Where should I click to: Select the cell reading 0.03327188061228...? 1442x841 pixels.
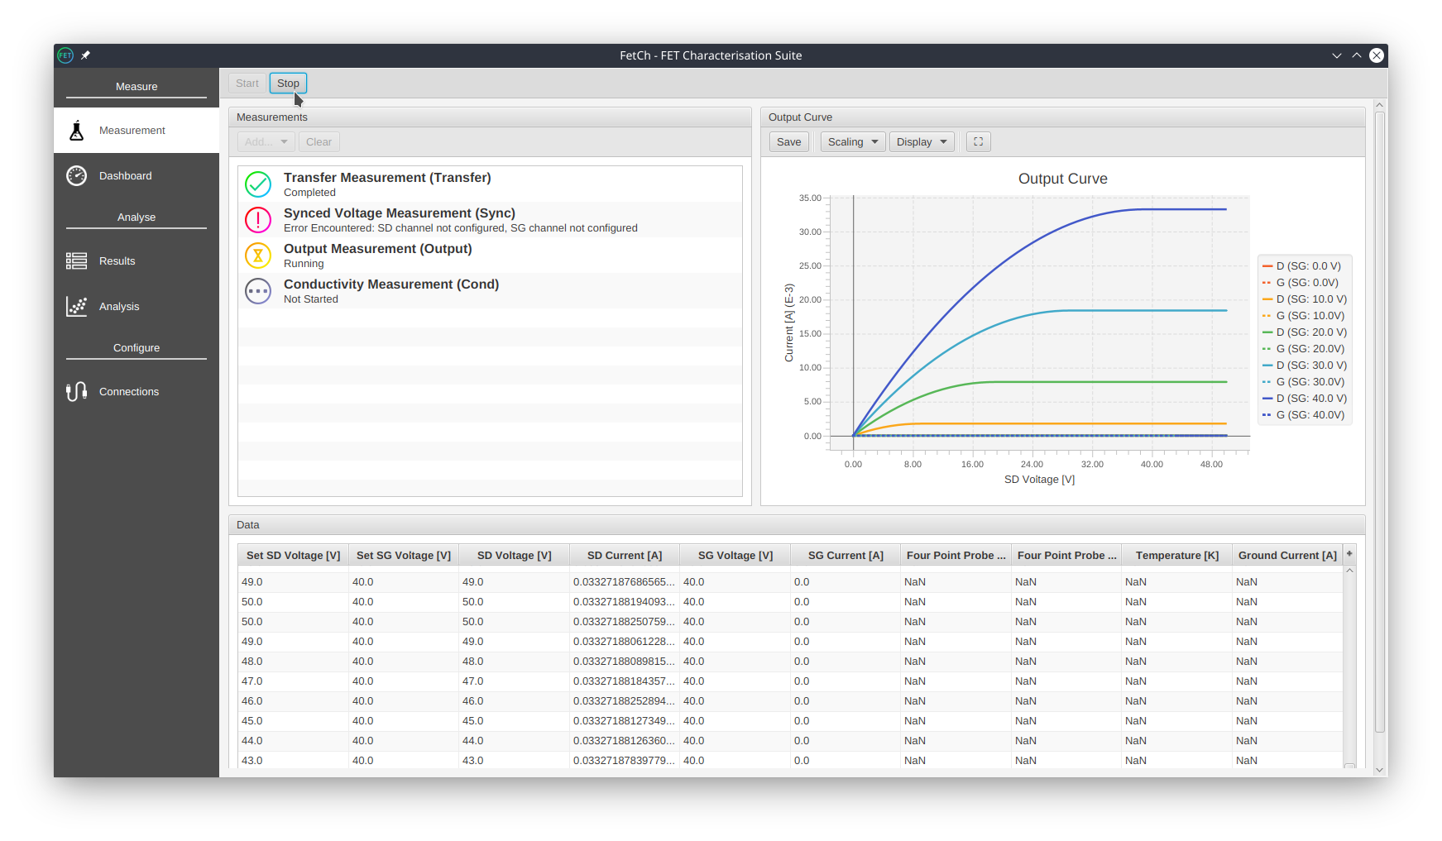[x=625, y=642]
